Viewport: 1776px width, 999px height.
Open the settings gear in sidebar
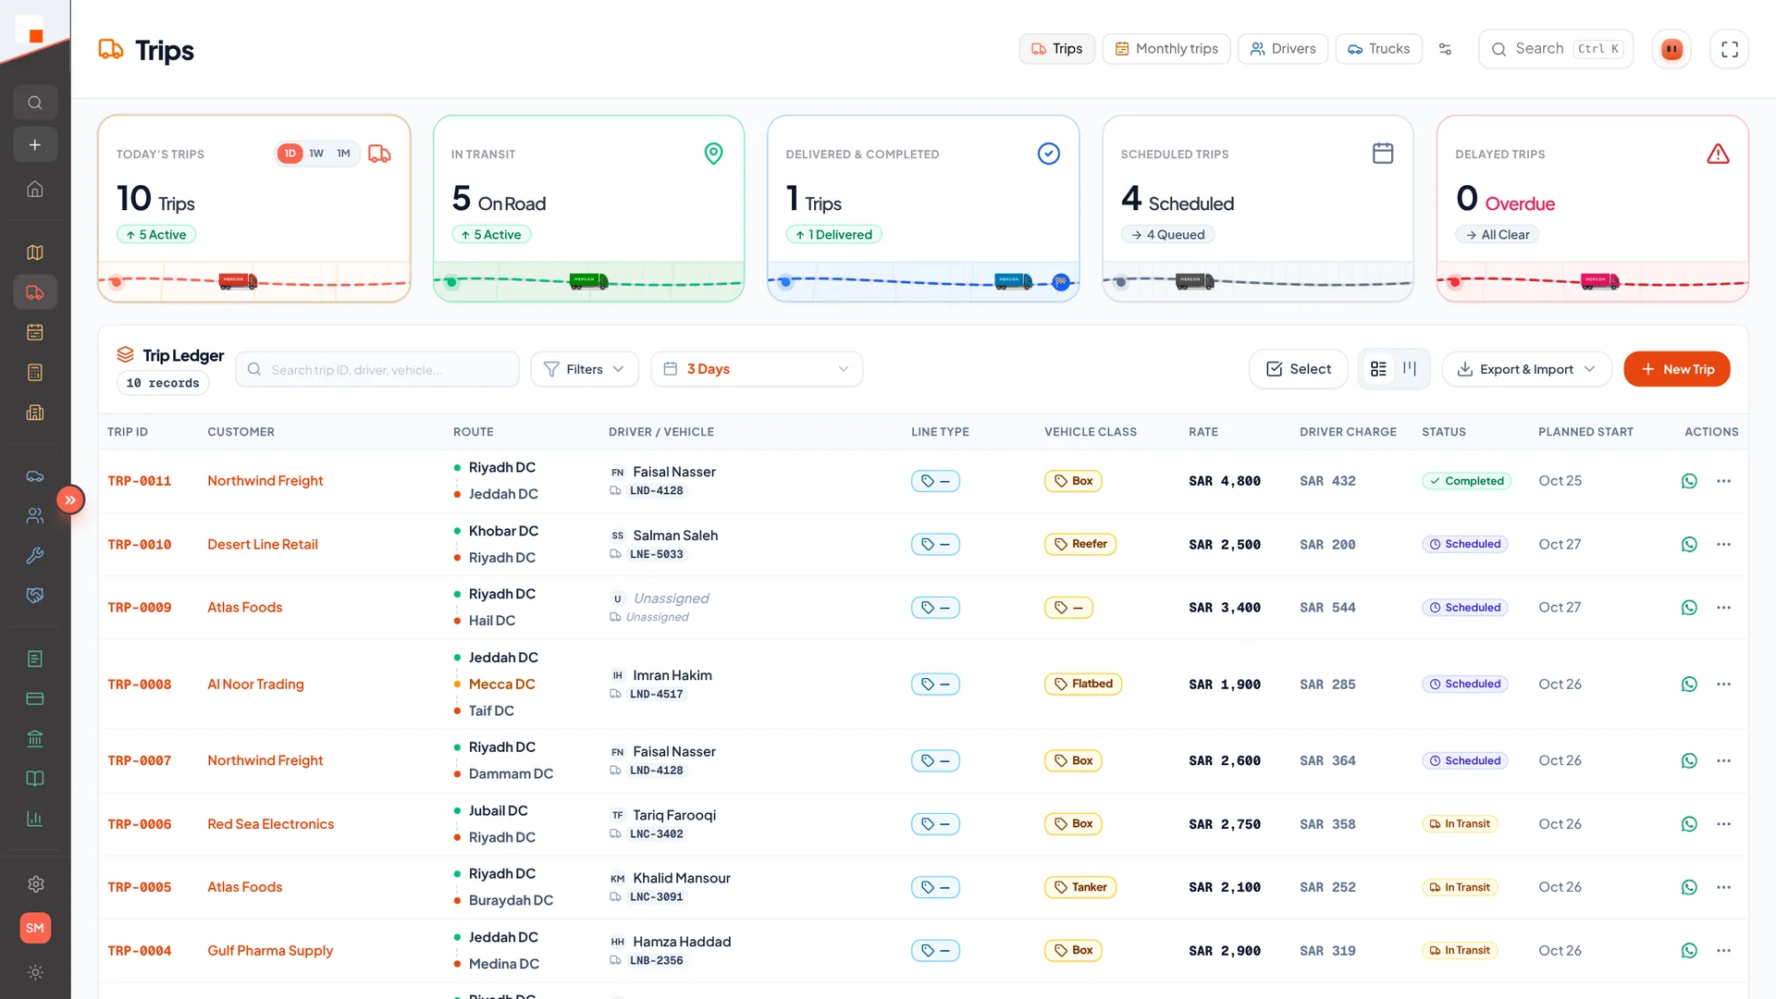[35, 884]
